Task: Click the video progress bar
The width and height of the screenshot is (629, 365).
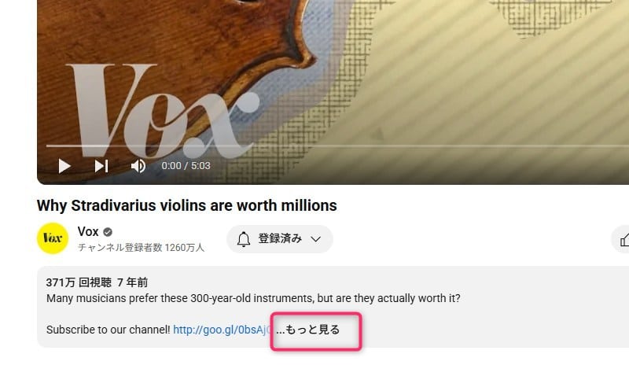Action: 337,146
